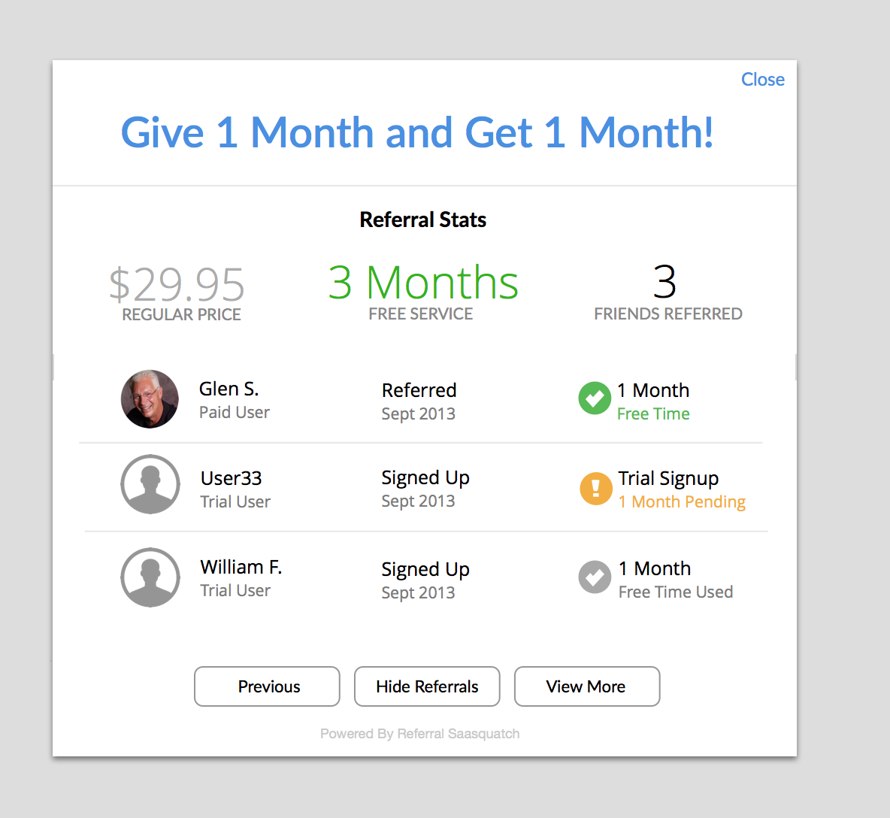Viewport: 890px width, 818px height.
Task: Click 1 Month Pending status text
Action: tap(682, 502)
